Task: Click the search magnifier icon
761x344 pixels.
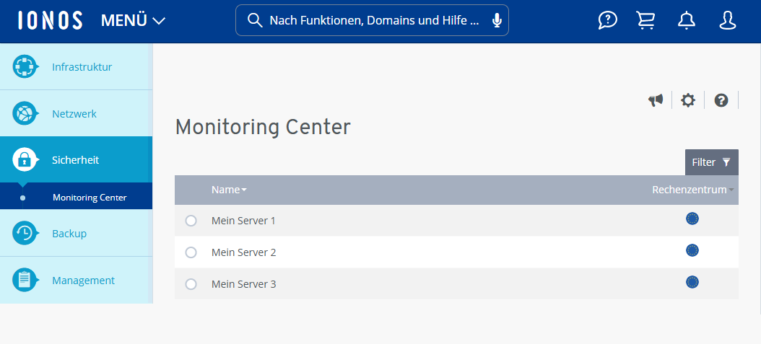Action: tap(255, 20)
